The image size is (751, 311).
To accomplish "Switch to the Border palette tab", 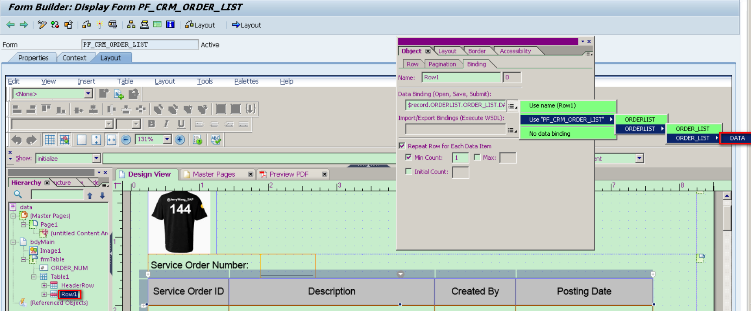I will (477, 51).
